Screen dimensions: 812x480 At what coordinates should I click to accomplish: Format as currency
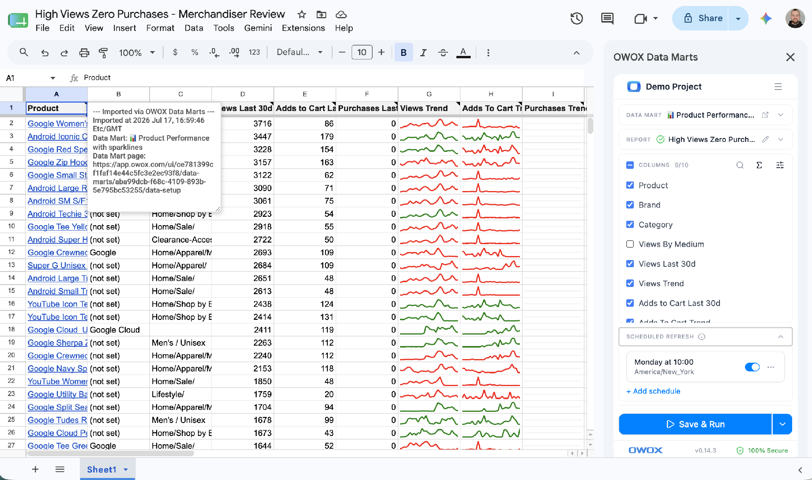point(175,52)
